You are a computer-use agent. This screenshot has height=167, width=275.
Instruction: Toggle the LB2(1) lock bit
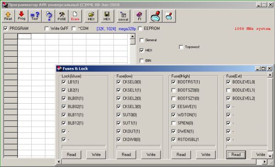64,90
